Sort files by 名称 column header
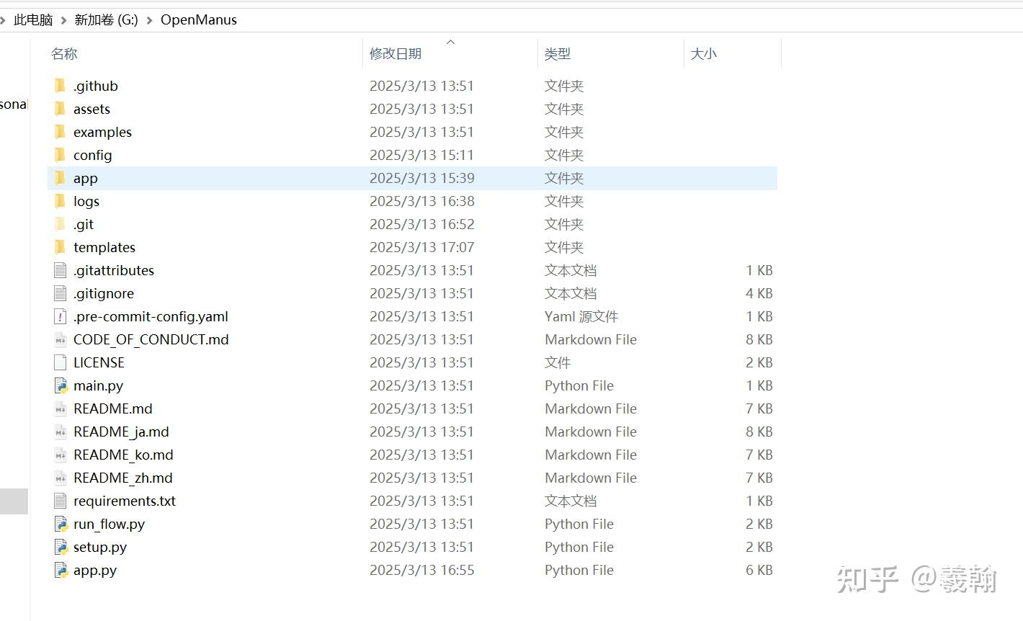Viewport: 1023px width, 621px height. [x=64, y=54]
